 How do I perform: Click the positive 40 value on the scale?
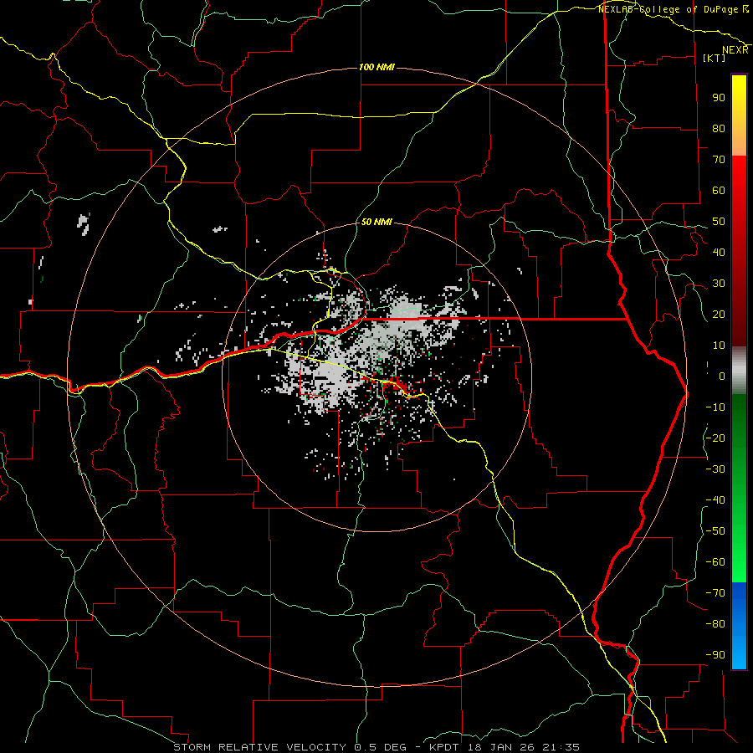[x=719, y=253]
